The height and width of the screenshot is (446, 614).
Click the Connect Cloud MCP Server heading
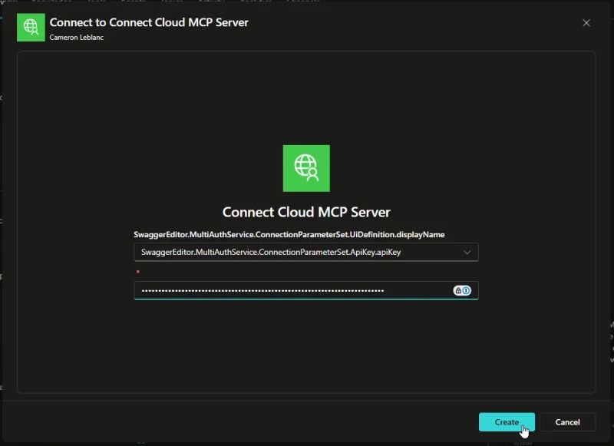click(305, 212)
